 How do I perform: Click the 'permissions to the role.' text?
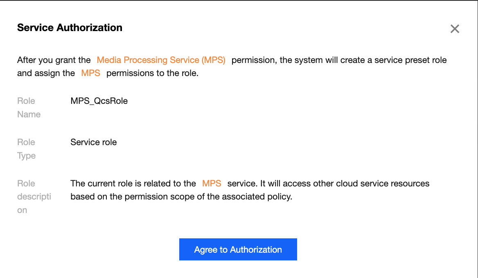coord(152,74)
